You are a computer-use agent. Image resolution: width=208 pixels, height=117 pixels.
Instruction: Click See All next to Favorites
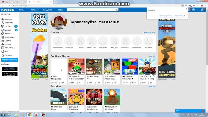click(152, 87)
